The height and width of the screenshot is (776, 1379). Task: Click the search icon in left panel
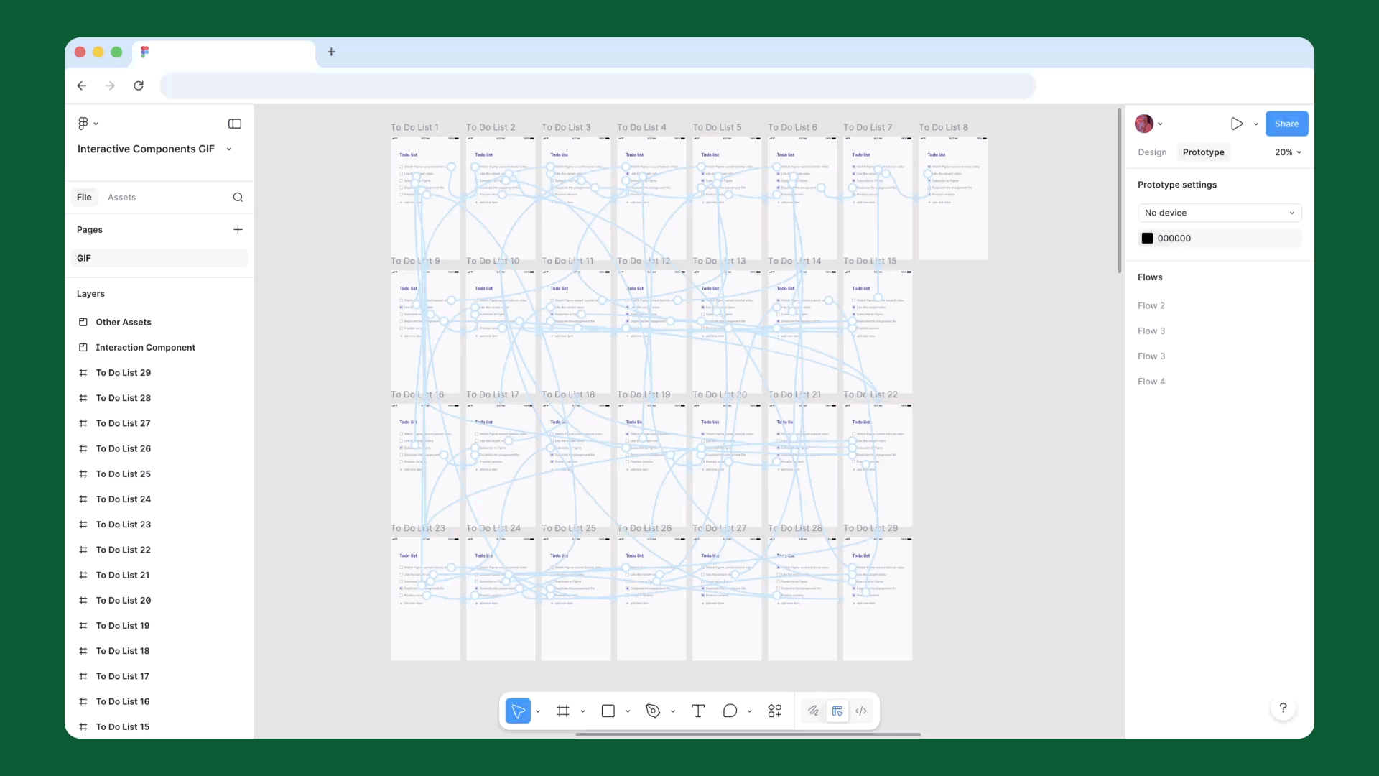tap(238, 197)
